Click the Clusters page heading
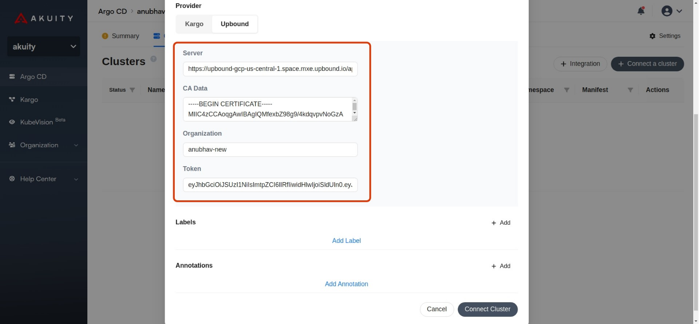Viewport: 699px width, 324px height. point(124,62)
